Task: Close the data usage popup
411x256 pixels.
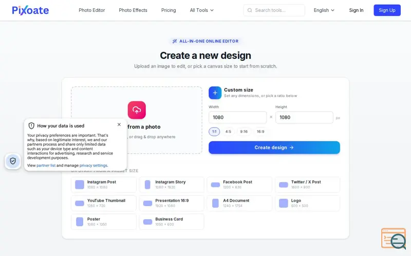Action: click(119, 124)
